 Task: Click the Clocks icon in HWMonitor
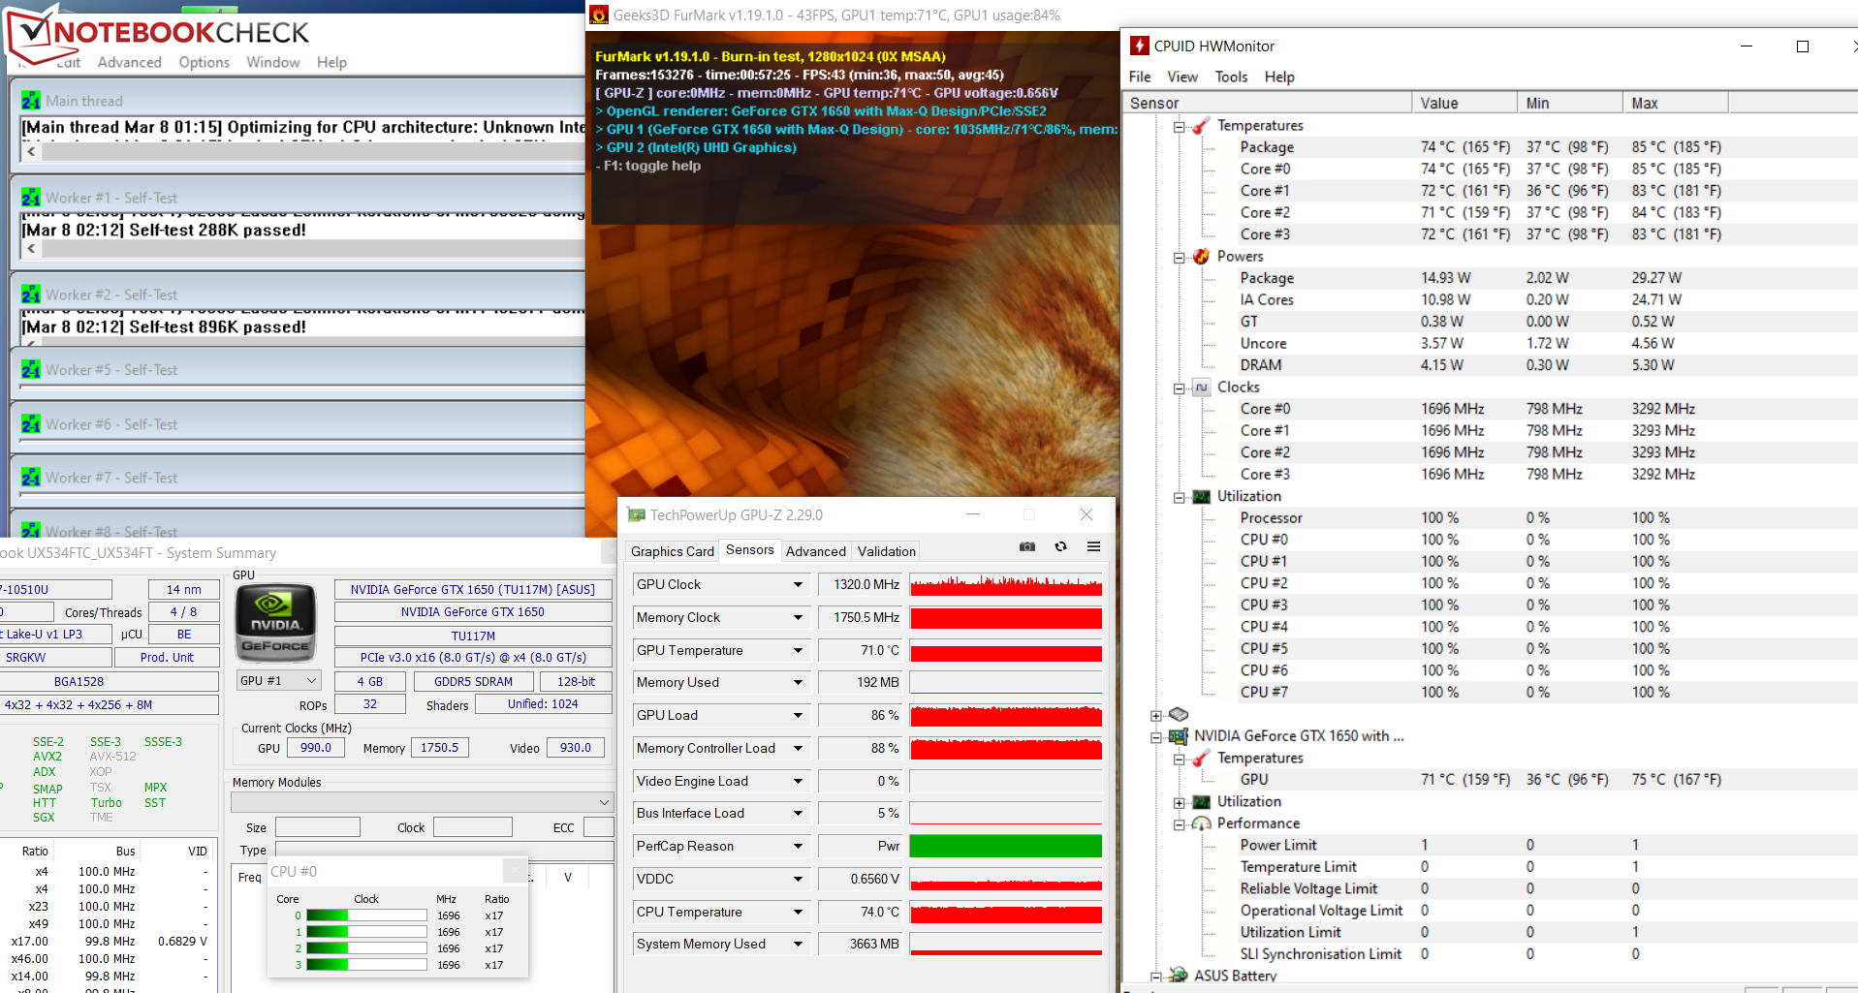pos(1201,388)
